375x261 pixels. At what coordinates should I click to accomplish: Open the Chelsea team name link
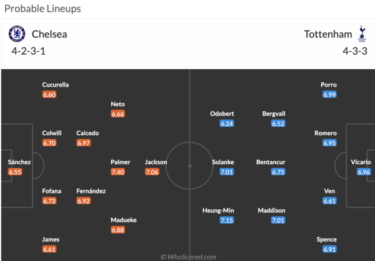(50, 34)
